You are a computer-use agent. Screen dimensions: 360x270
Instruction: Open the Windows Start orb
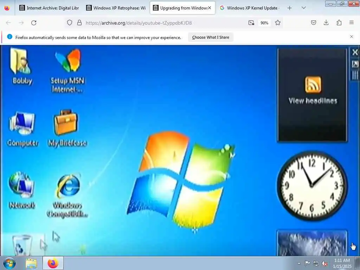pyautogui.click(x=9, y=263)
